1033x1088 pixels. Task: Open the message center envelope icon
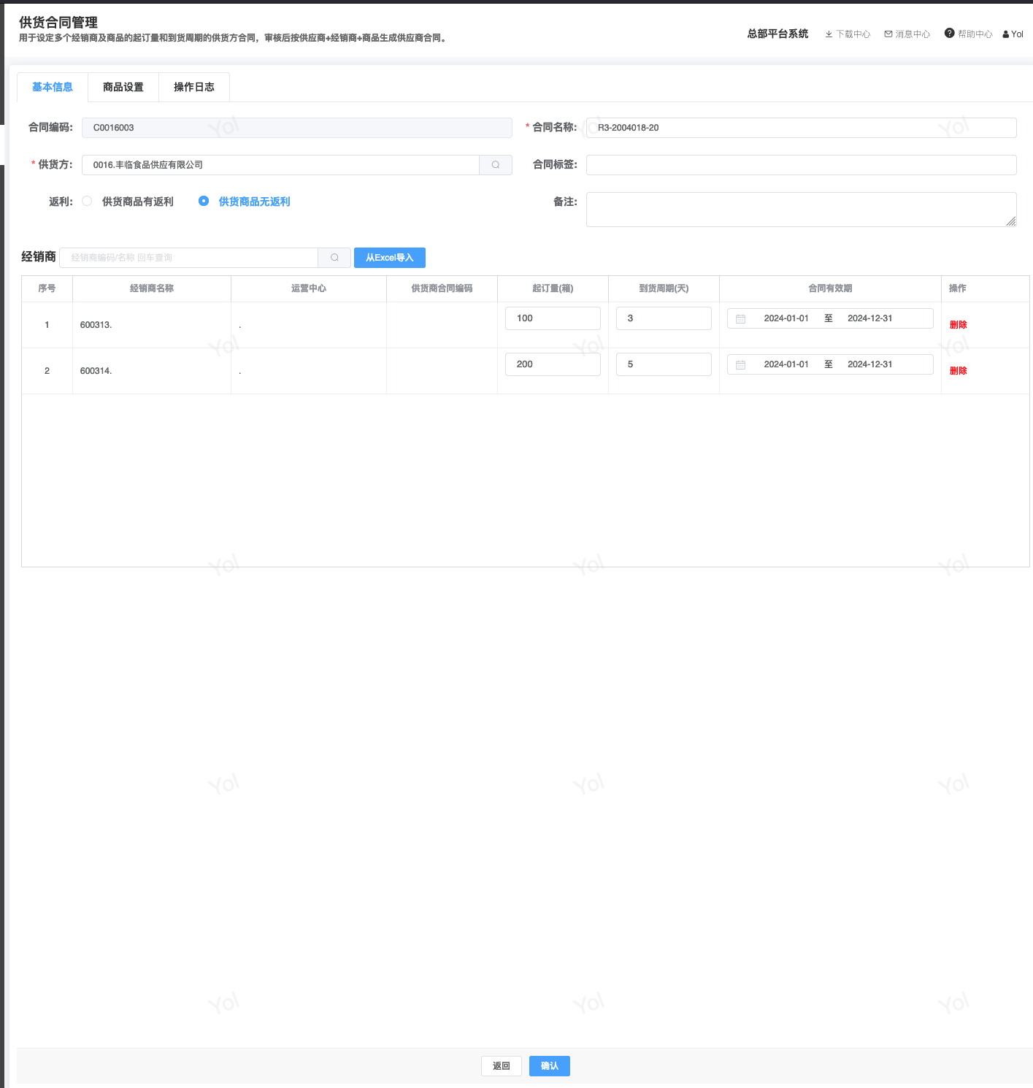point(888,34)
